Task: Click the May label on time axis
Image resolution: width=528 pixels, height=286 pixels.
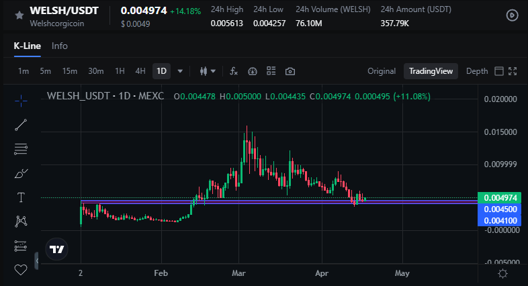Action: pyautogui.click(x=402, y=273)
